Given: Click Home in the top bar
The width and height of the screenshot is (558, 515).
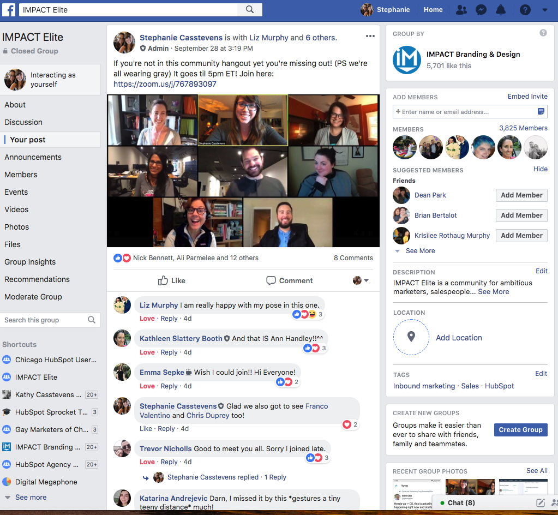Looking at the screenshot, I should click(x=433, y=10).
